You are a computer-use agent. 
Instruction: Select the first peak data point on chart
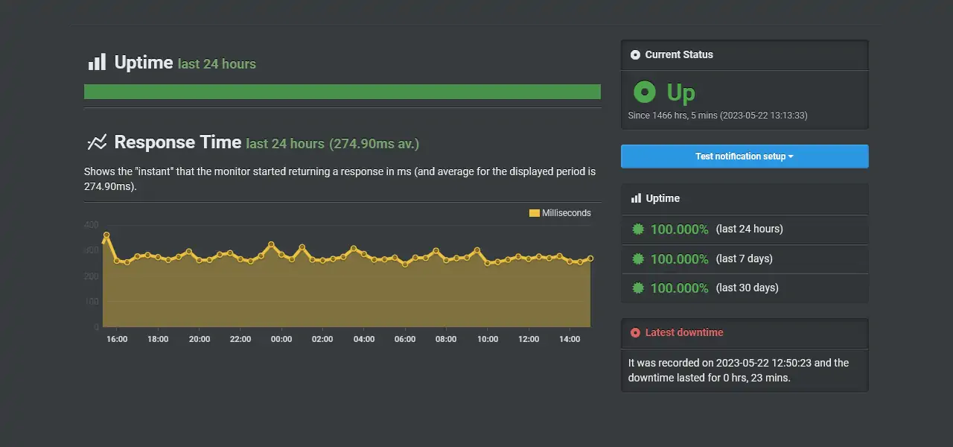[x=106, y=235]
